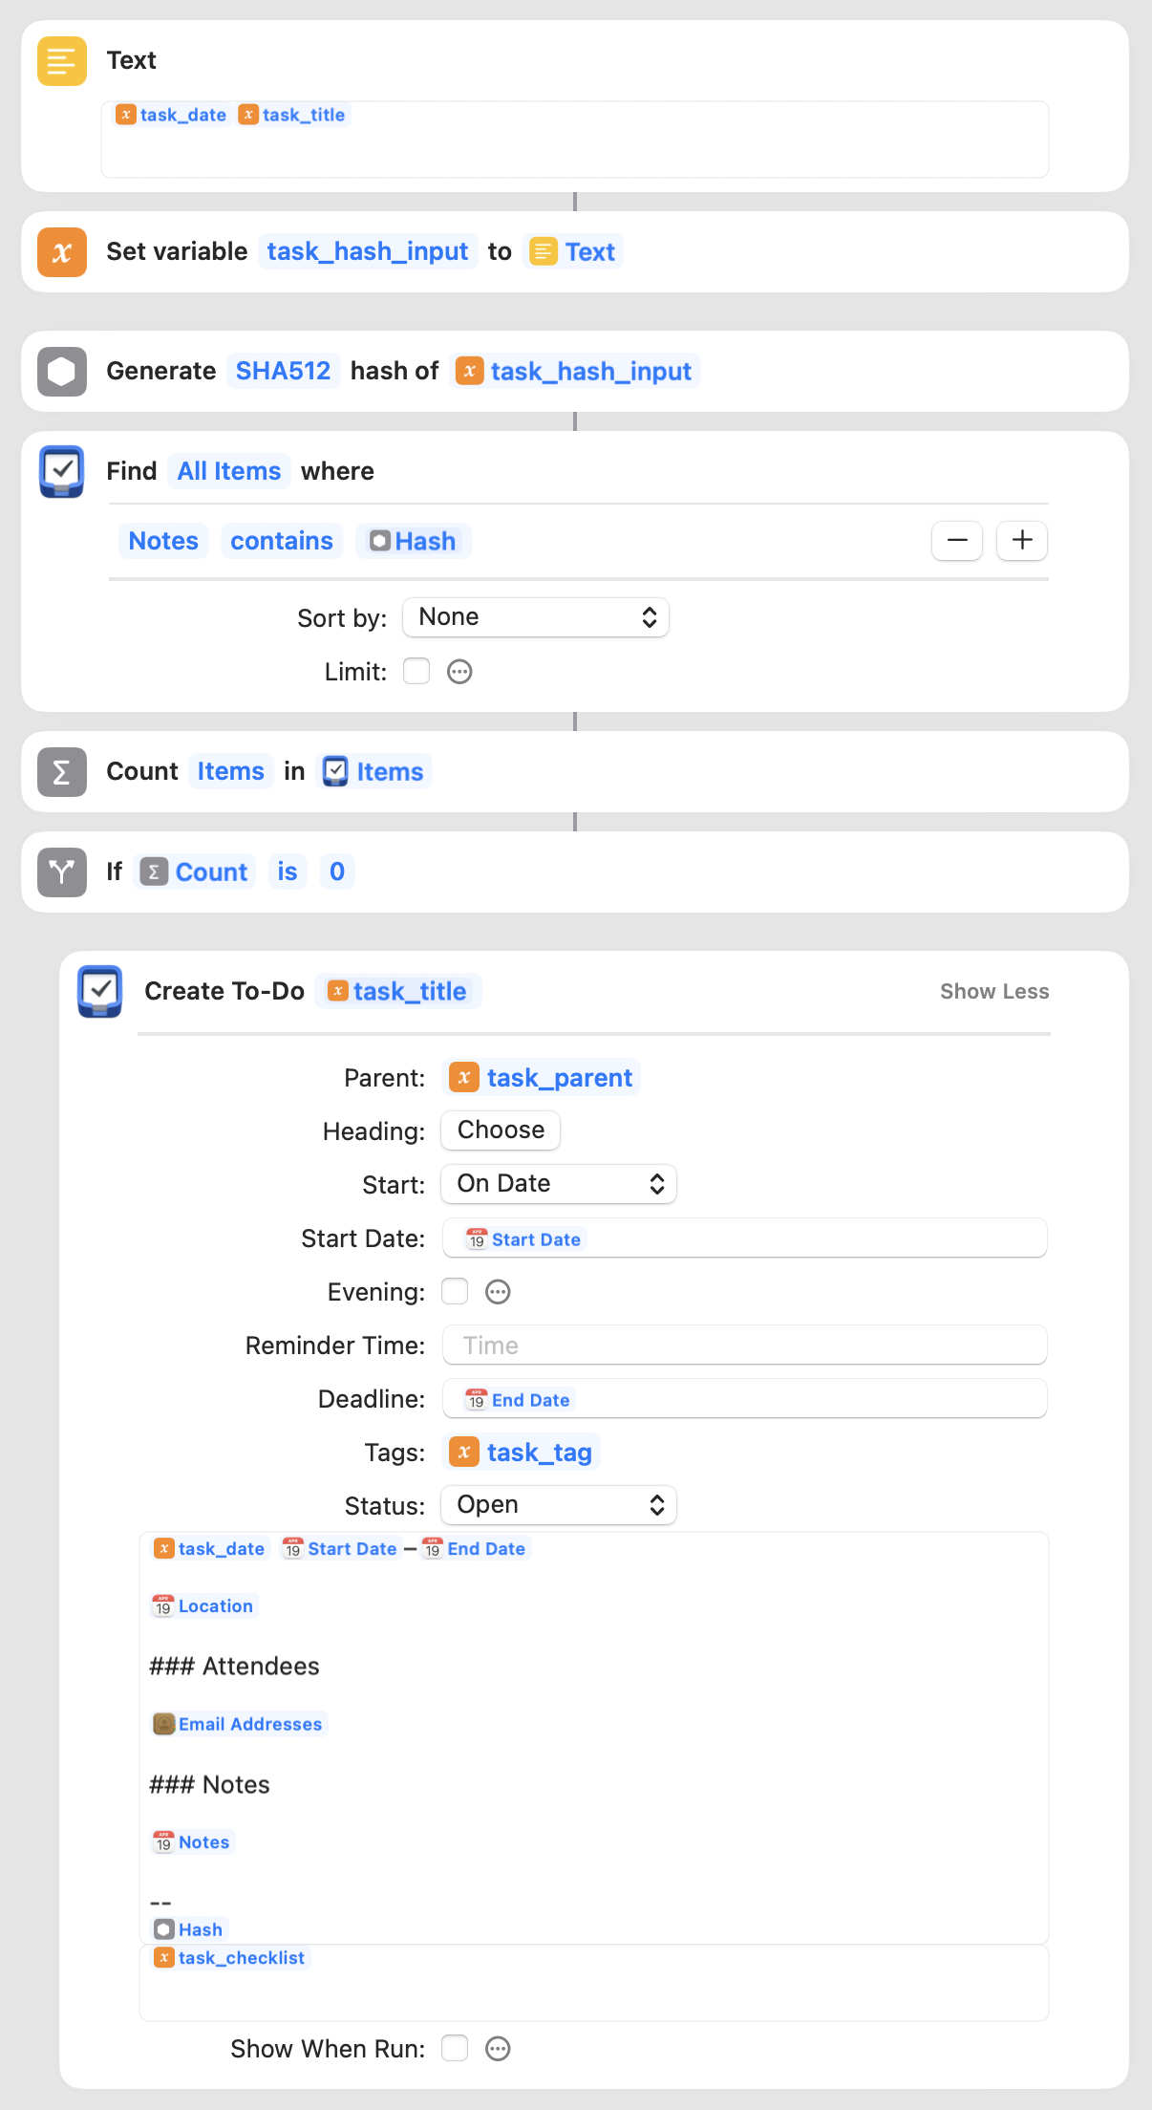Click the If branch action icon
Screen dimensions: 1152x2110
62,872
